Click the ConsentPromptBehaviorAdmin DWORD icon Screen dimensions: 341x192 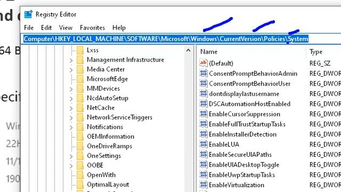pyautogui.click(x=204, y=73)
